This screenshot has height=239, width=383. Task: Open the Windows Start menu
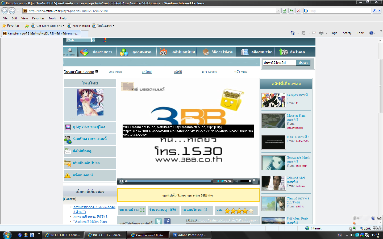click(7, 235)
